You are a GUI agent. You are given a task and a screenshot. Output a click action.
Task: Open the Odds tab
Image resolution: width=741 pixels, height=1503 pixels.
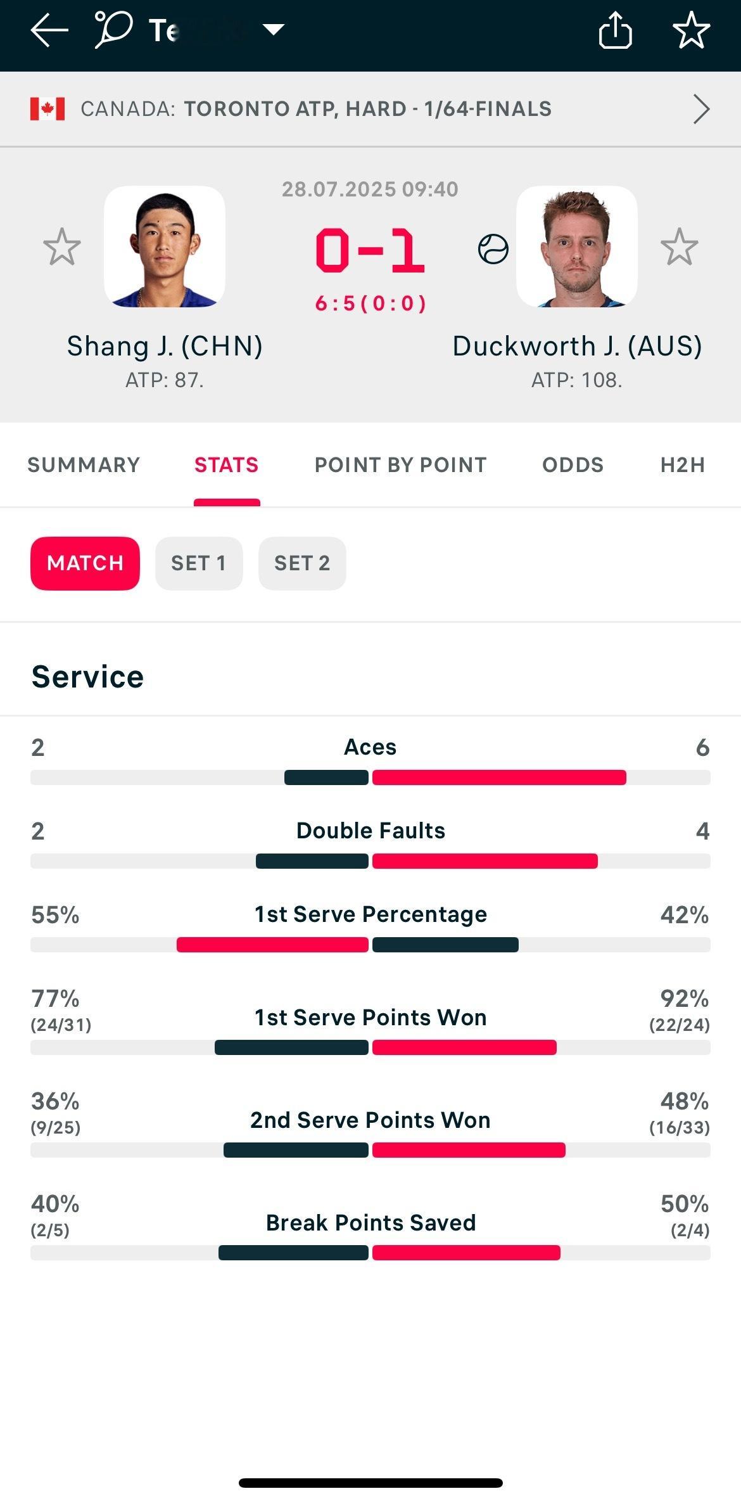click(x=573, y=465)
